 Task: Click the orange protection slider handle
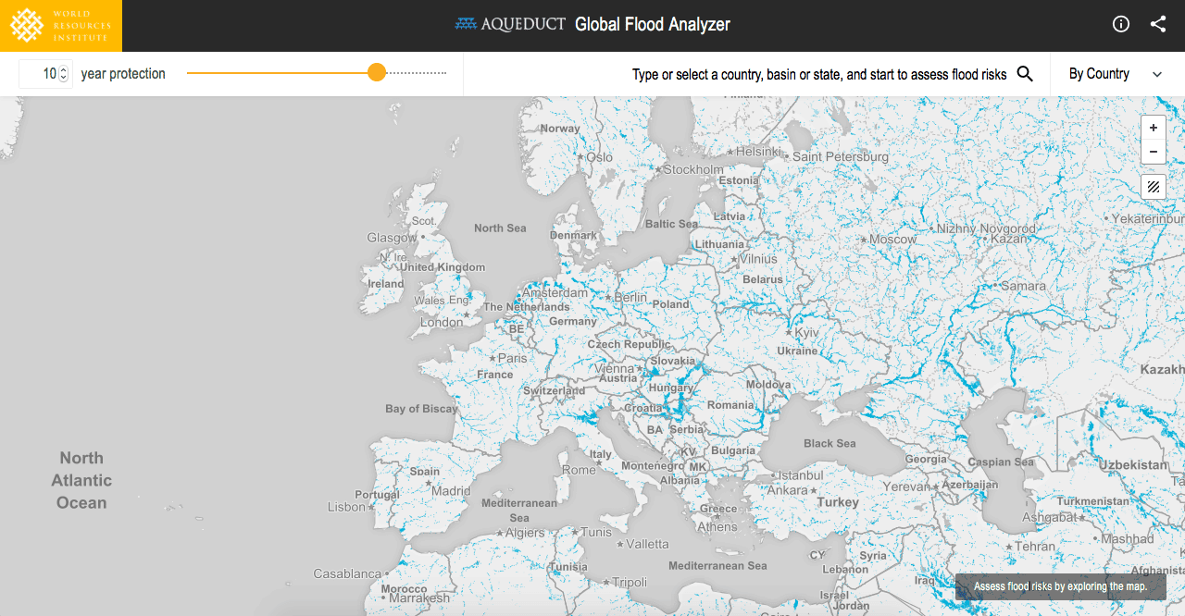click(377, 72)
